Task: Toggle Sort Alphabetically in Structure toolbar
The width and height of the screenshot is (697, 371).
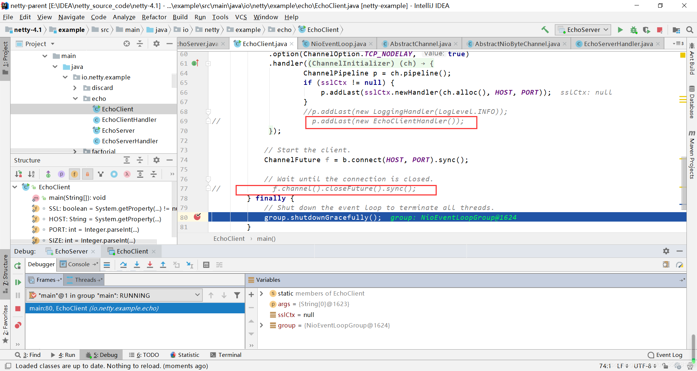Action: [x=32, y=174]
